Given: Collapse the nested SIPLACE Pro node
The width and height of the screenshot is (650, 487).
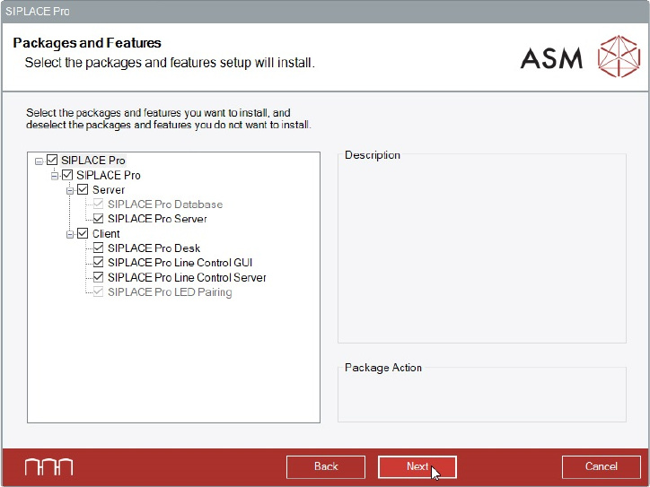Looking at the screenshot, I should [x=55, y=176].
